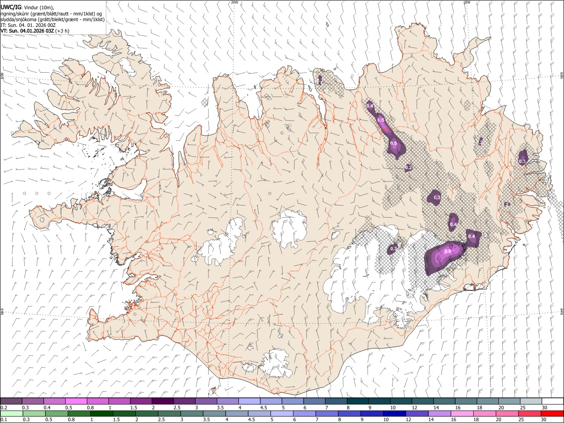This screenshot has width=564, height=423.
Task: Click the '64N' latitude label on right edge
Action: click(x=562, y=312)
